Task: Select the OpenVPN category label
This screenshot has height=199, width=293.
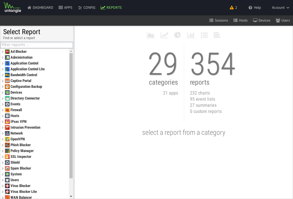Action: [x=18, y=139]
